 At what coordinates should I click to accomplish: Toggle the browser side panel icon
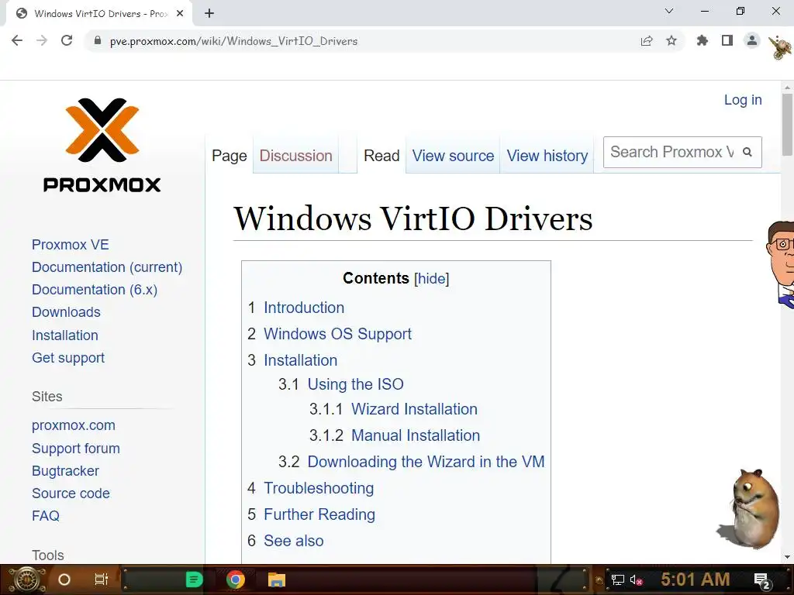pyautogui.click(x=727, y=40)
